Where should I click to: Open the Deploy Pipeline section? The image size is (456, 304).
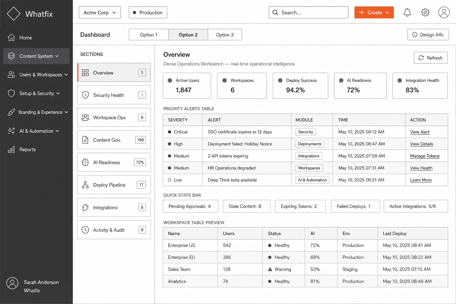click(114, 185)
